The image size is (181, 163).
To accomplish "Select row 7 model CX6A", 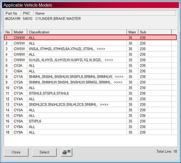I will click(x=90, y=71).
